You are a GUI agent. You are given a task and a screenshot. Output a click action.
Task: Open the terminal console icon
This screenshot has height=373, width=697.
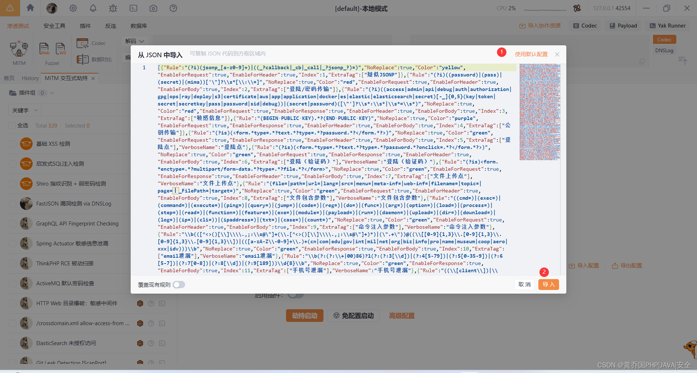point(133,8)
